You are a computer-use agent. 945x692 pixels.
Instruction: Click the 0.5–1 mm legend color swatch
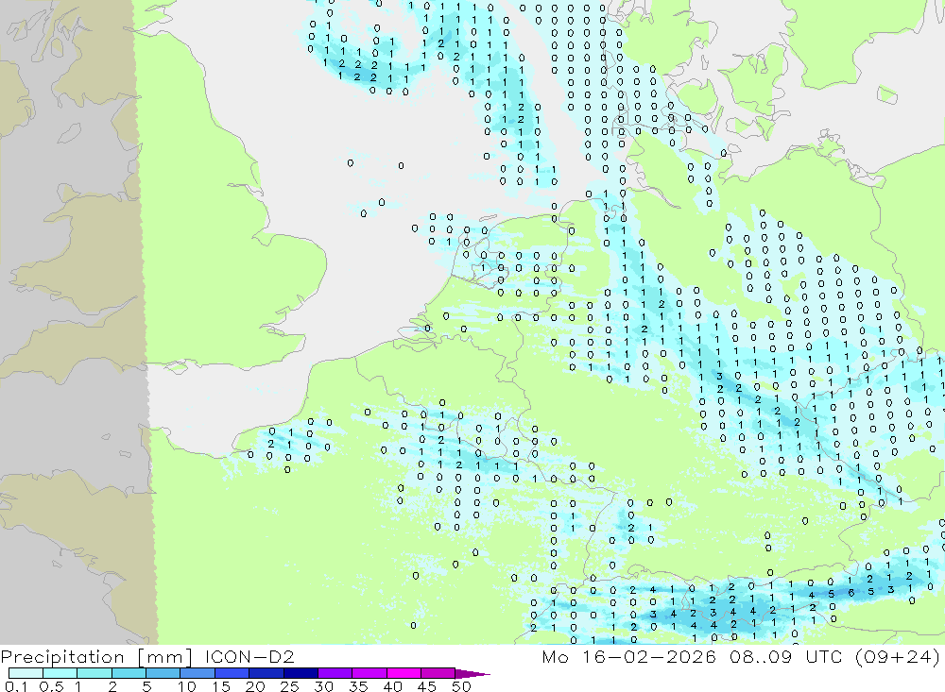(x=60, y=673)
